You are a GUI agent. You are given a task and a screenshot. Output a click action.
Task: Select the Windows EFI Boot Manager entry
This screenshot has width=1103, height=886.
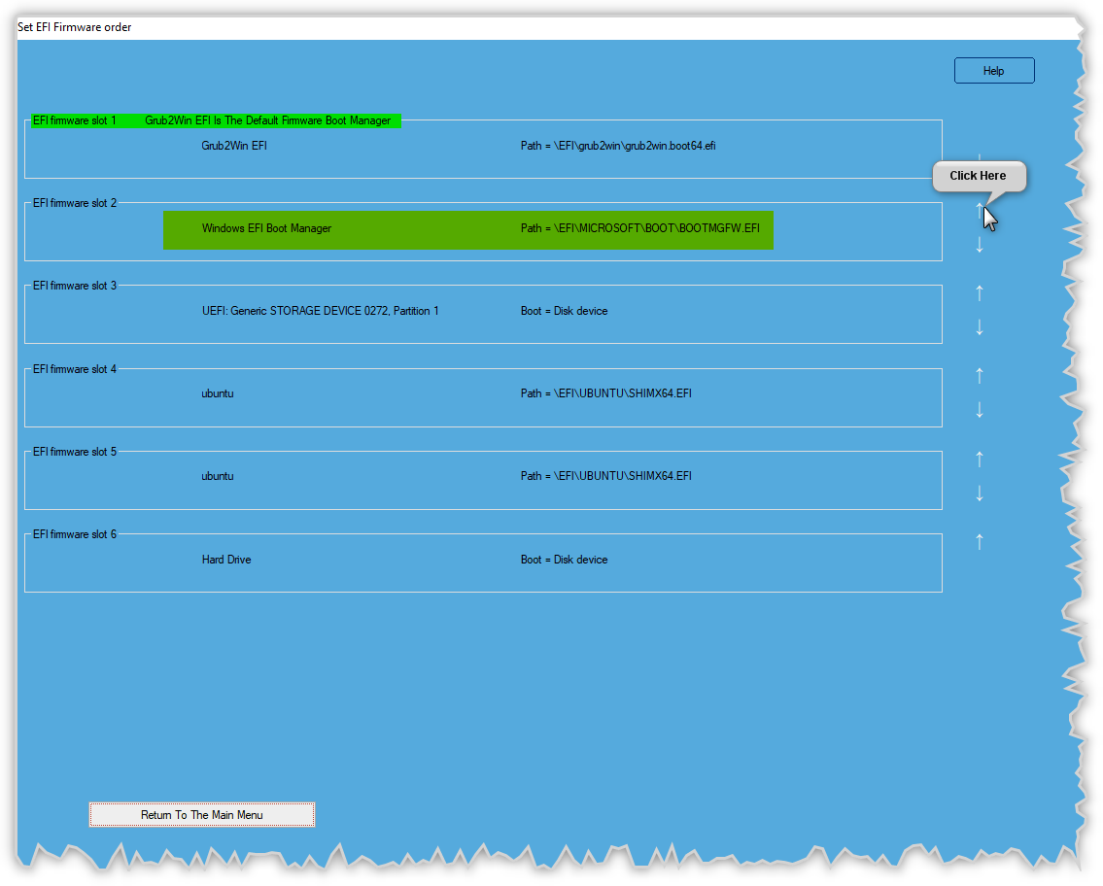click(266, 228)
